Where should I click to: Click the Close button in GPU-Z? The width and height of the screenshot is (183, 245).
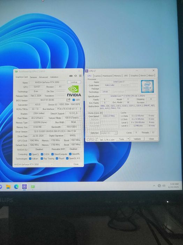point(76,164)
